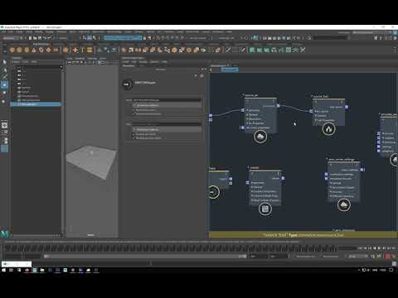
Task: Pick the Select tool in left toolbox
Action: tap(4, 62)
